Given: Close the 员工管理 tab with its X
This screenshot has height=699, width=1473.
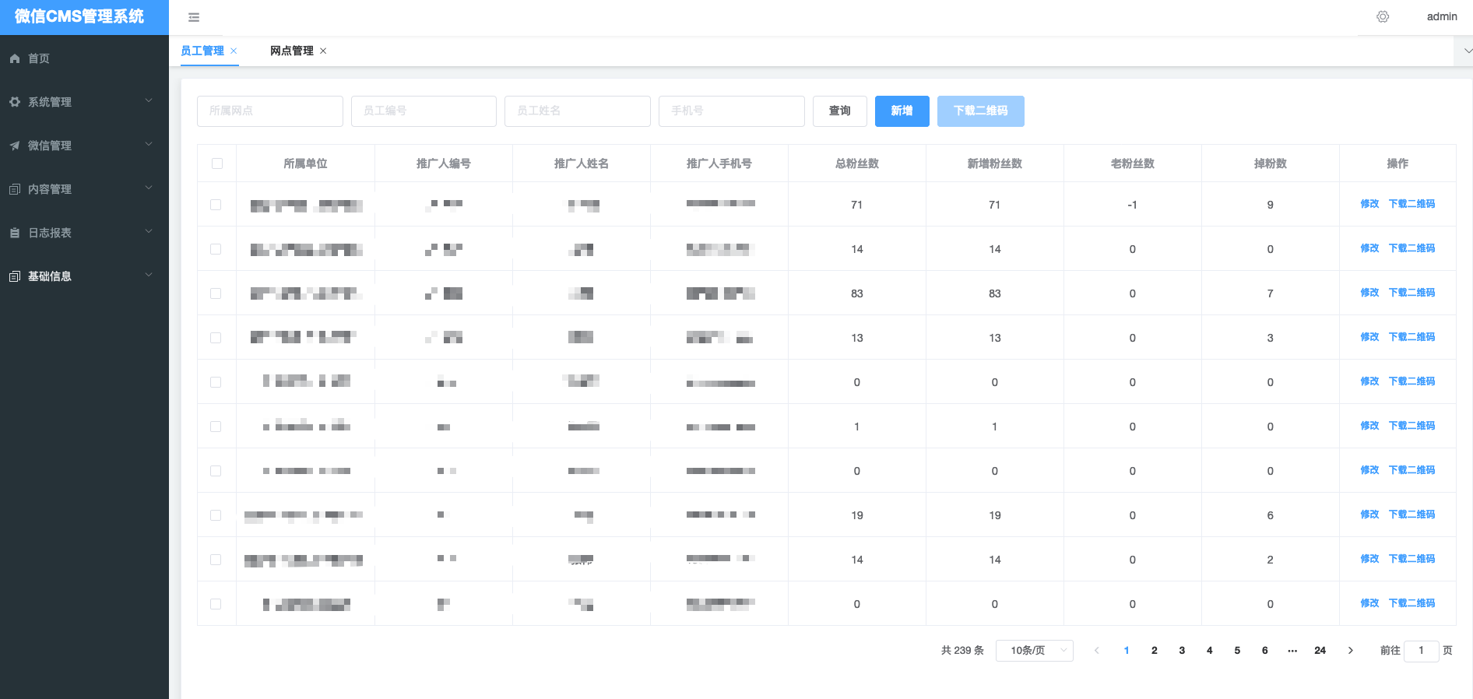Looking at the screenshot, I should click(x=234, y=51).
